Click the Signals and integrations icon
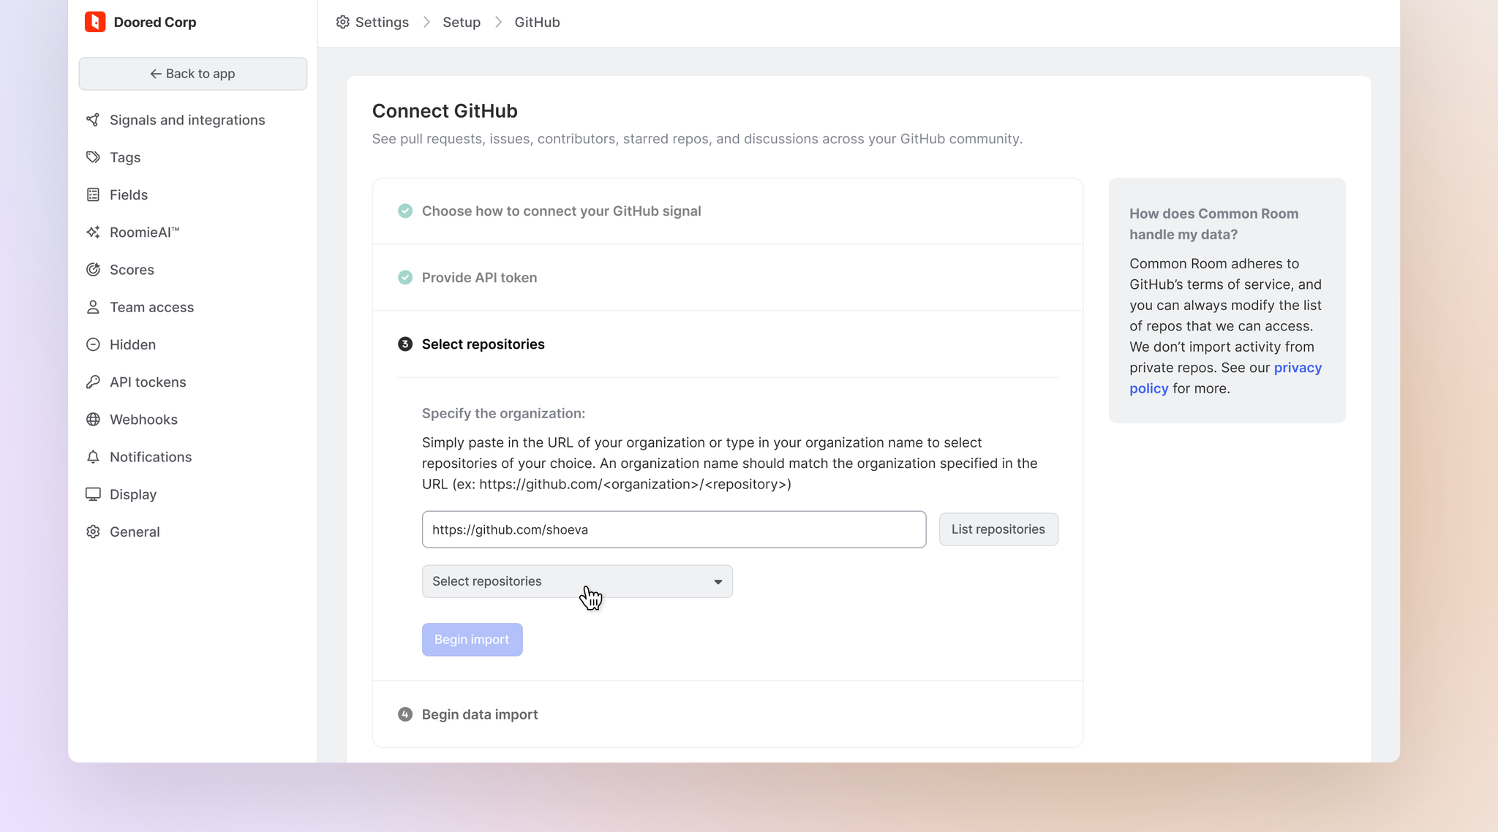The width and height of the screenshot is (1498, 832). pos(93,120)
